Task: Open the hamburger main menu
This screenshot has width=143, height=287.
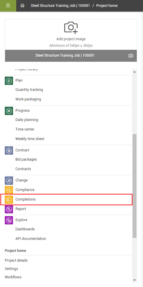Action: point(8,6)
